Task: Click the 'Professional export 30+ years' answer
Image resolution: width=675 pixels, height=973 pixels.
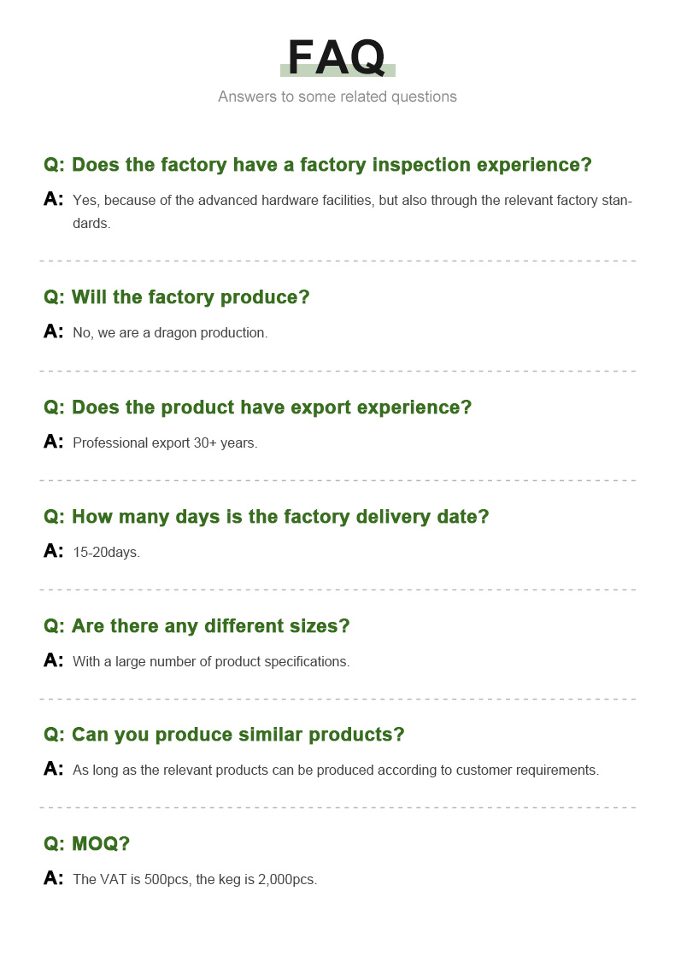Action: pyautogui.click(x=165, y=443)
